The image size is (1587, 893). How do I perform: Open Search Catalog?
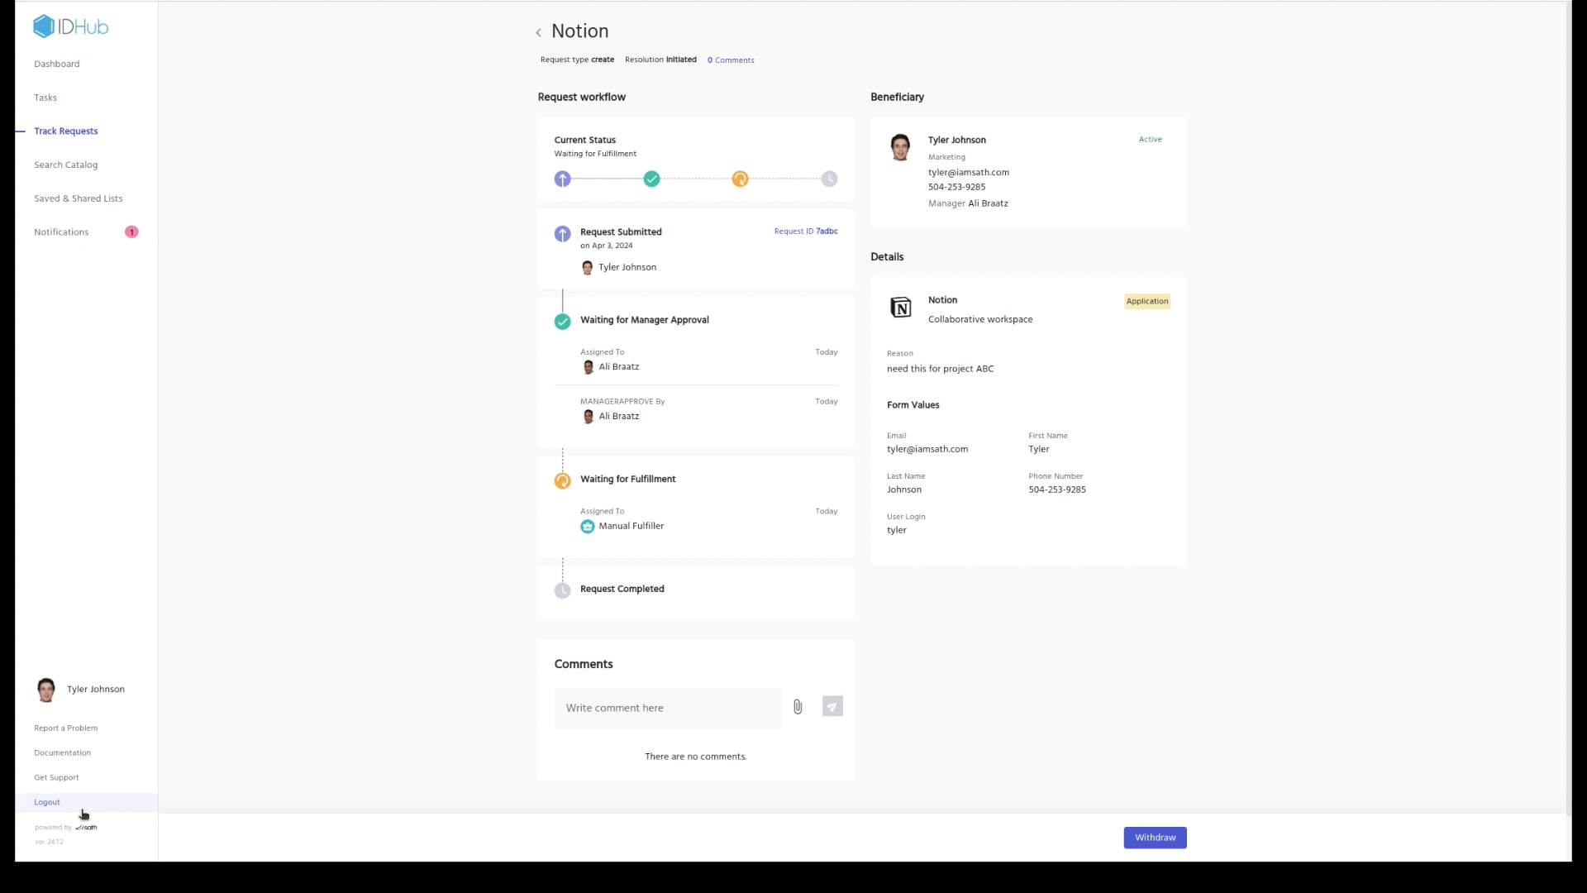65,165
